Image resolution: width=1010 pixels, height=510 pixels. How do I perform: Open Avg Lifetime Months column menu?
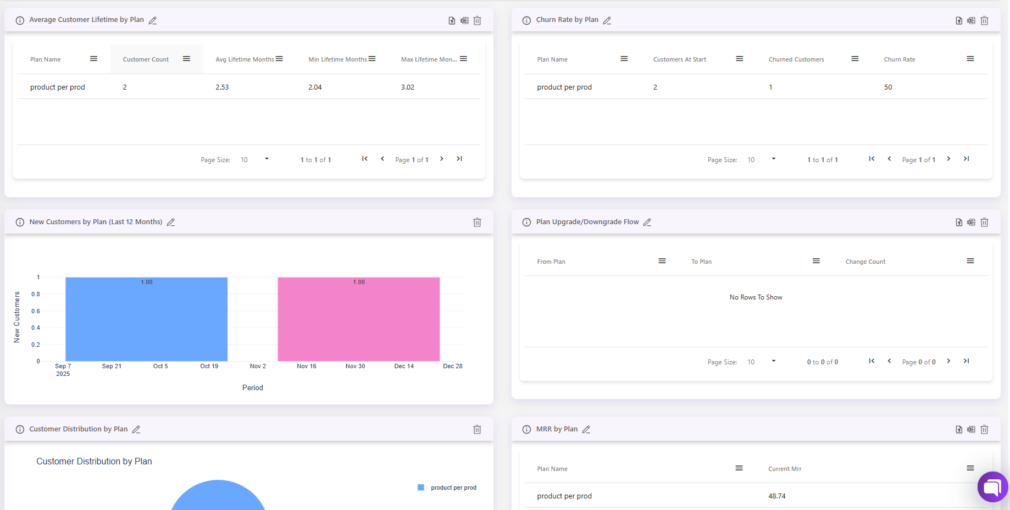(x=279, y=59)
